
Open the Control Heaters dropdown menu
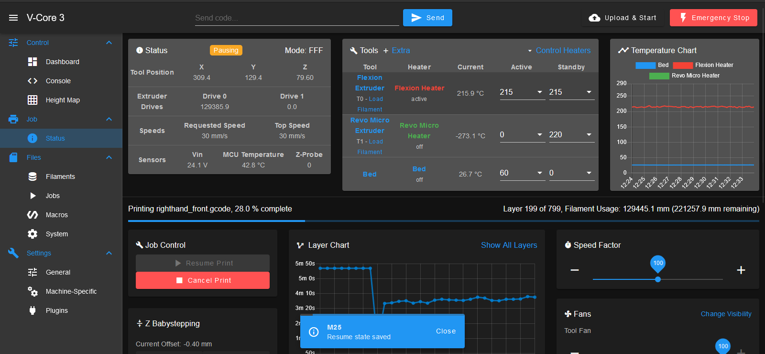(x=559, y=51)
